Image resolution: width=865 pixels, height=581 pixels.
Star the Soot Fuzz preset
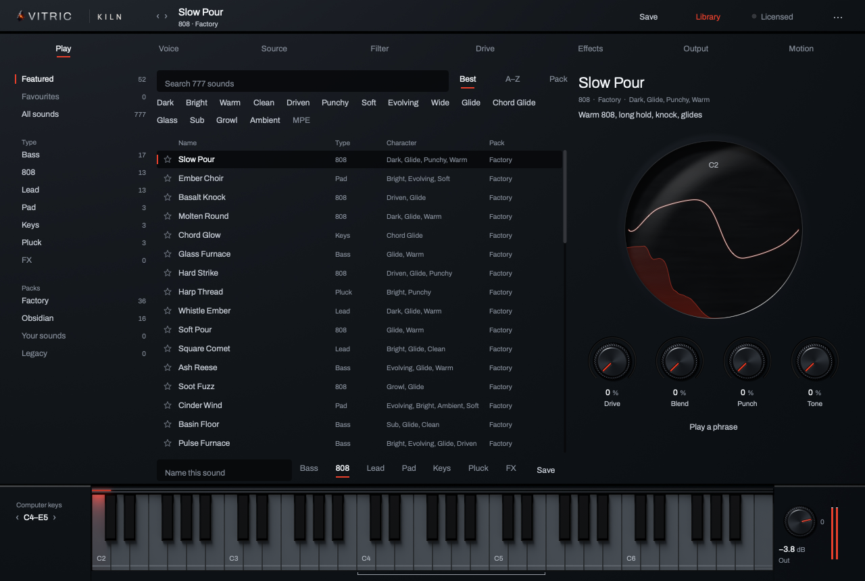[168, 386]
